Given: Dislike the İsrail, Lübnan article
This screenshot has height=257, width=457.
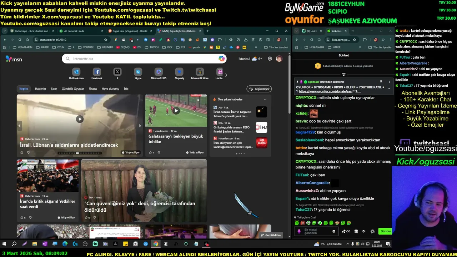Looking at the screenshot, I should pyautogui.click(x=28, y=152).
